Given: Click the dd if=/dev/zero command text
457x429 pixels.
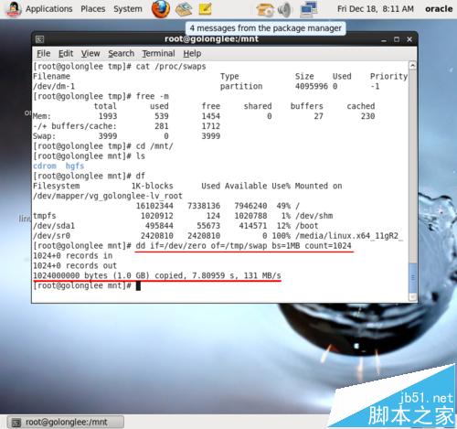Looking at the screenshot, I should pyautogui.click(x=243, y=246).
